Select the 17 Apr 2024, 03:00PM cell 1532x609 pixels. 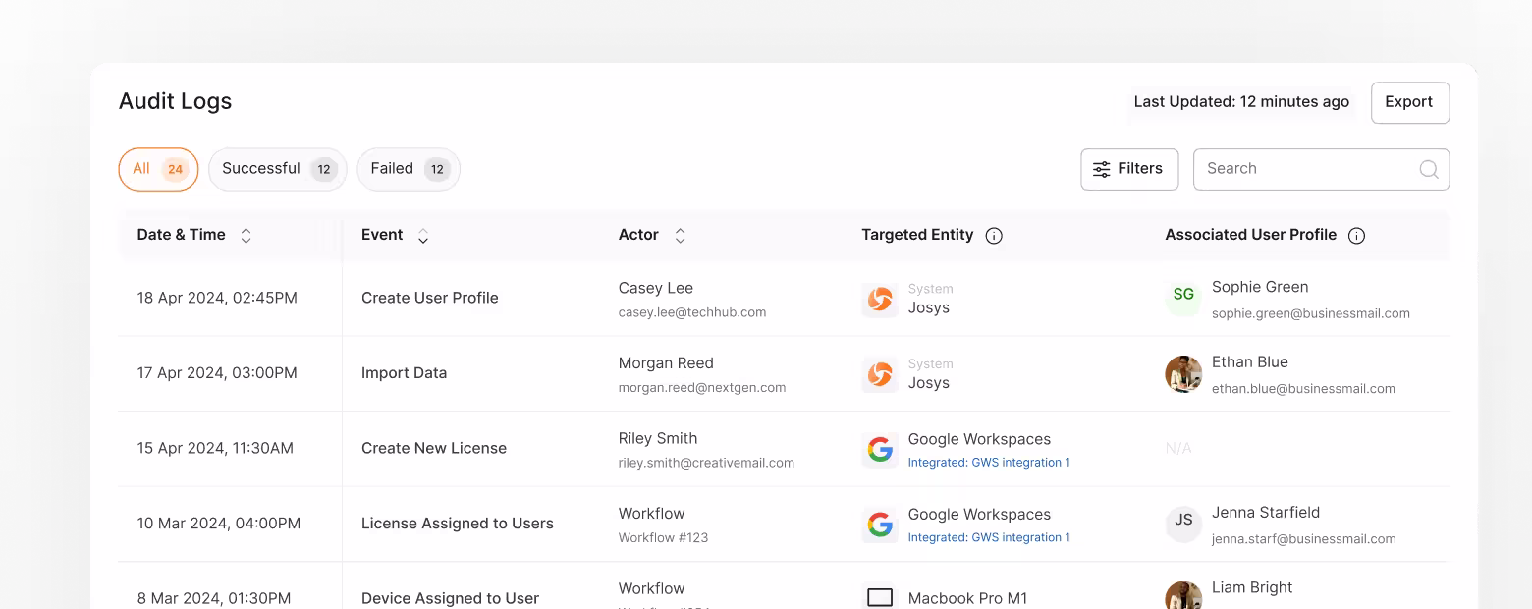click(x=217, y=373)
